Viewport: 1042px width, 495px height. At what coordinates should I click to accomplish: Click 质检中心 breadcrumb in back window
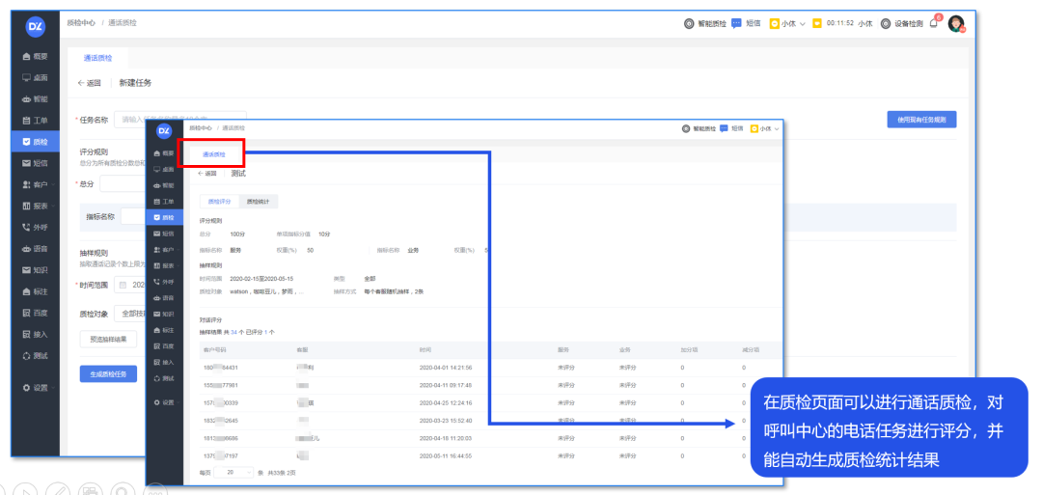81,22
